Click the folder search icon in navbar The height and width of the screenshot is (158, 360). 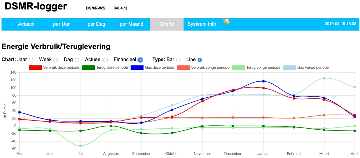(x=226, y=22)
